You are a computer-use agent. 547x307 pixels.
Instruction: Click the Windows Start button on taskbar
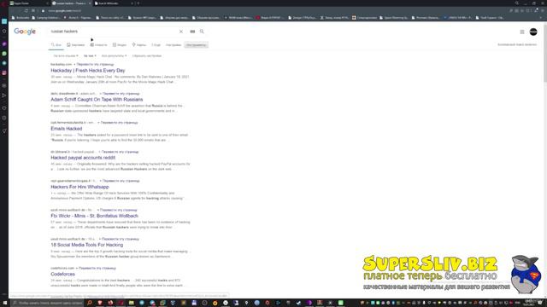(5, 304)
